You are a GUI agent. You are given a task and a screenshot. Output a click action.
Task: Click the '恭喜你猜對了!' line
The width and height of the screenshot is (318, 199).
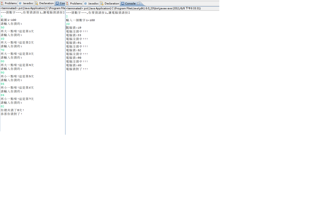pyautogui.click(x=11, y=114)
